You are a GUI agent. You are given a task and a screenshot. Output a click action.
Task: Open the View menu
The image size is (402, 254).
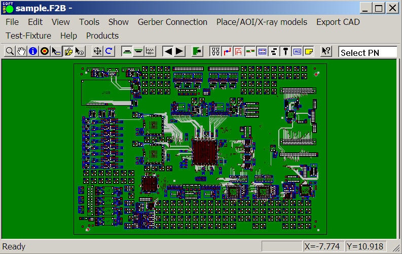(x=60, y=22)
